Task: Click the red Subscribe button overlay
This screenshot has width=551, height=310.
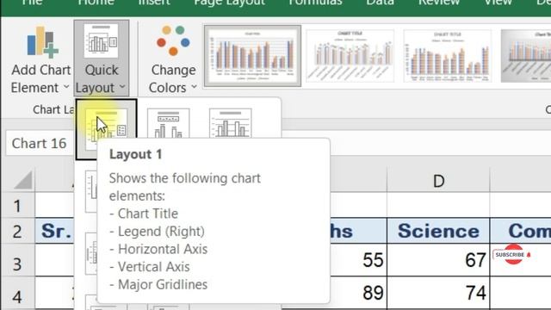Action: coord(512,254)
